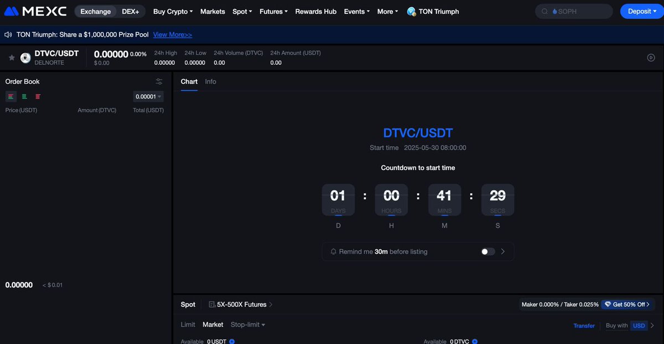664x344 pixels.
Task: Select the Info tab
Action: pyautogui.click(x=211, y=81)
